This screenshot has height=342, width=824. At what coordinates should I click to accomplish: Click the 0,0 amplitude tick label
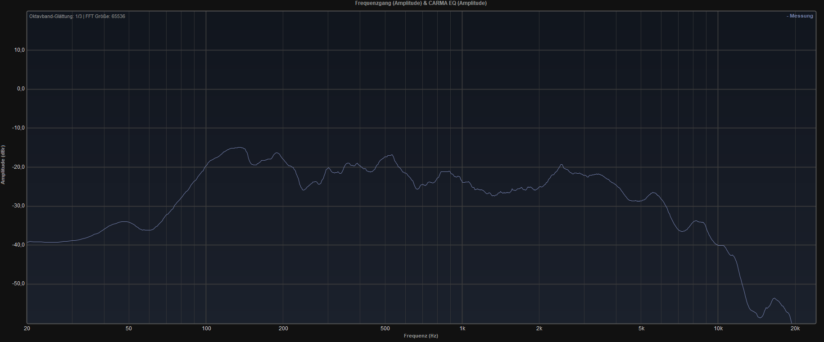click(x=21, y=89)
